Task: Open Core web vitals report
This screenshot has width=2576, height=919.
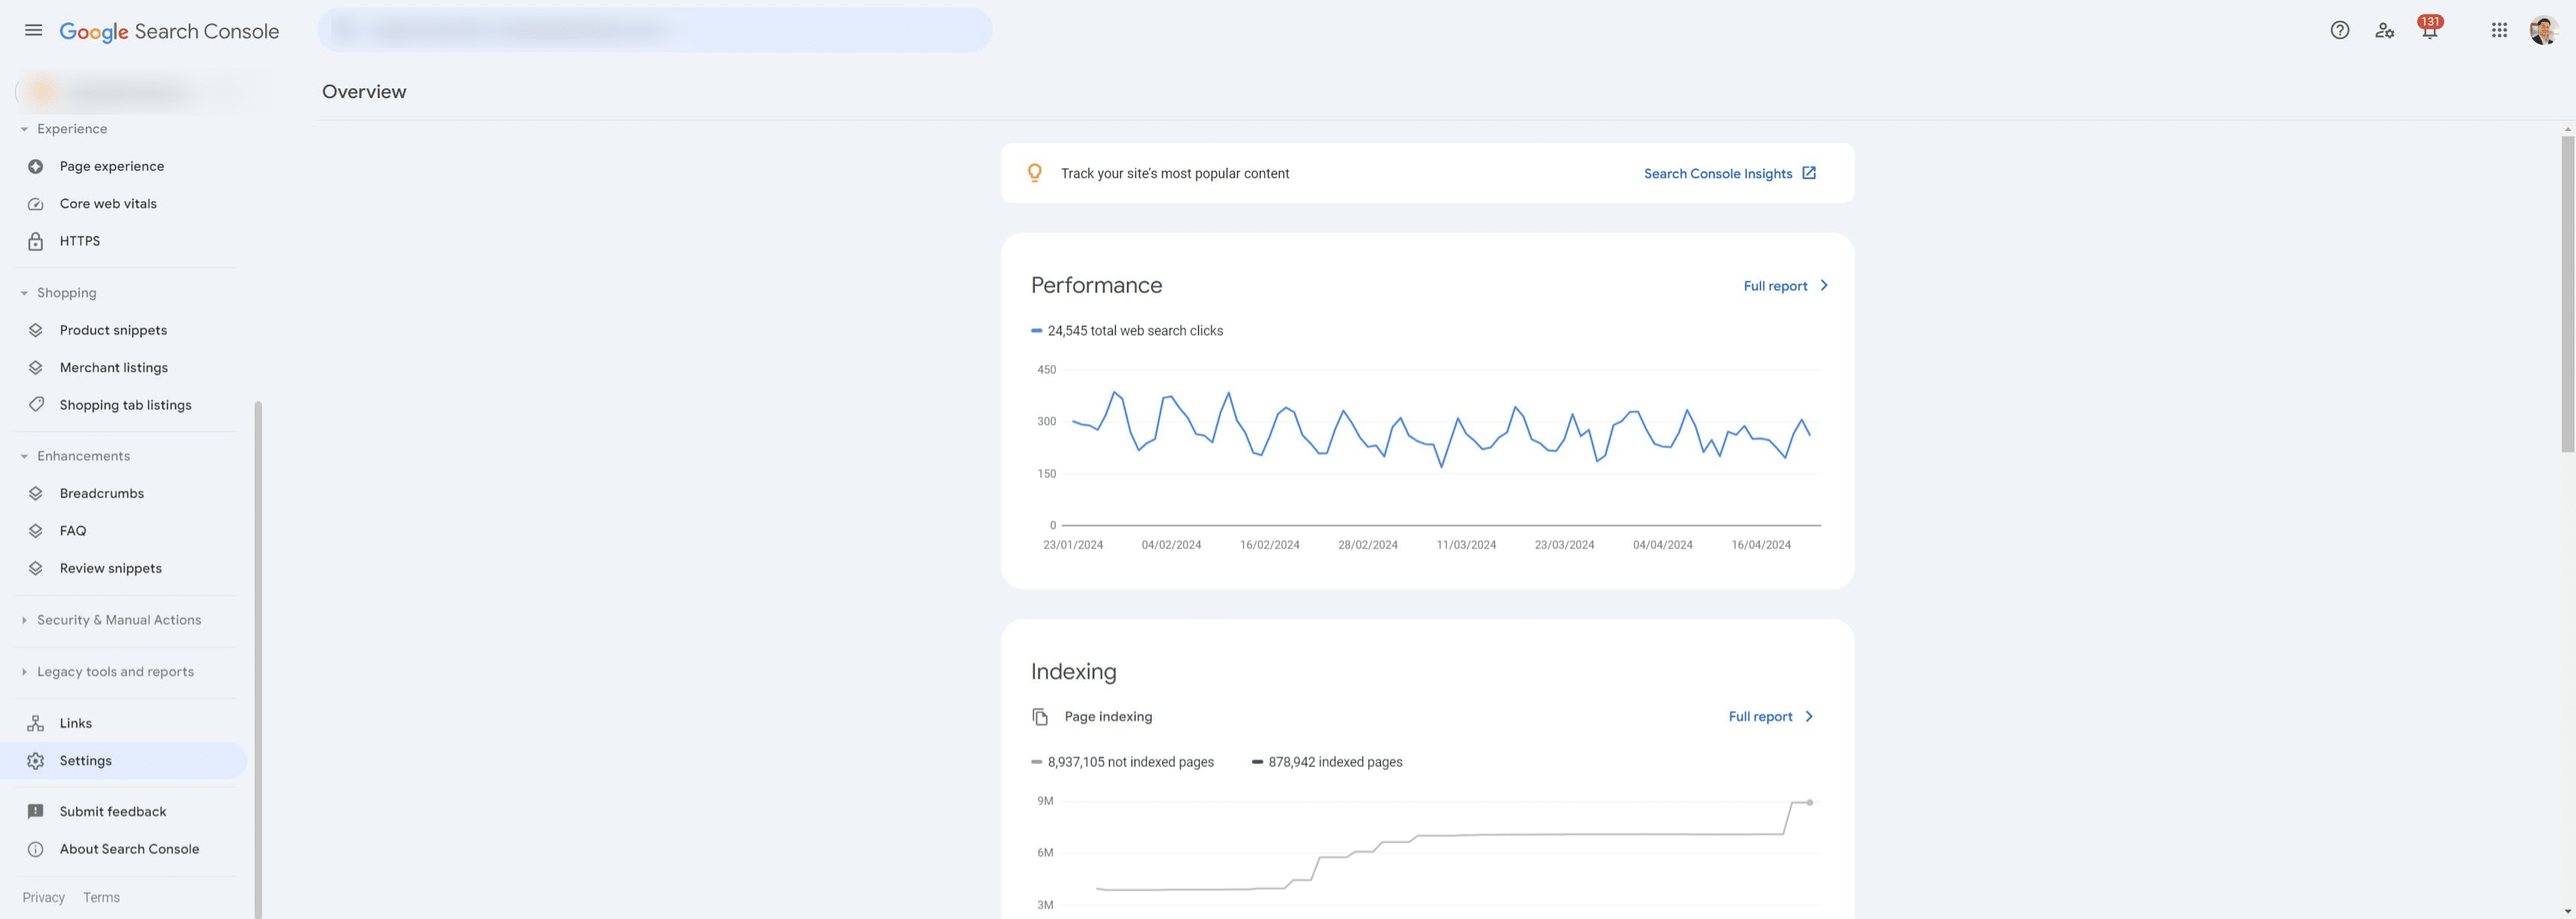Action: [x=108, y=204]
